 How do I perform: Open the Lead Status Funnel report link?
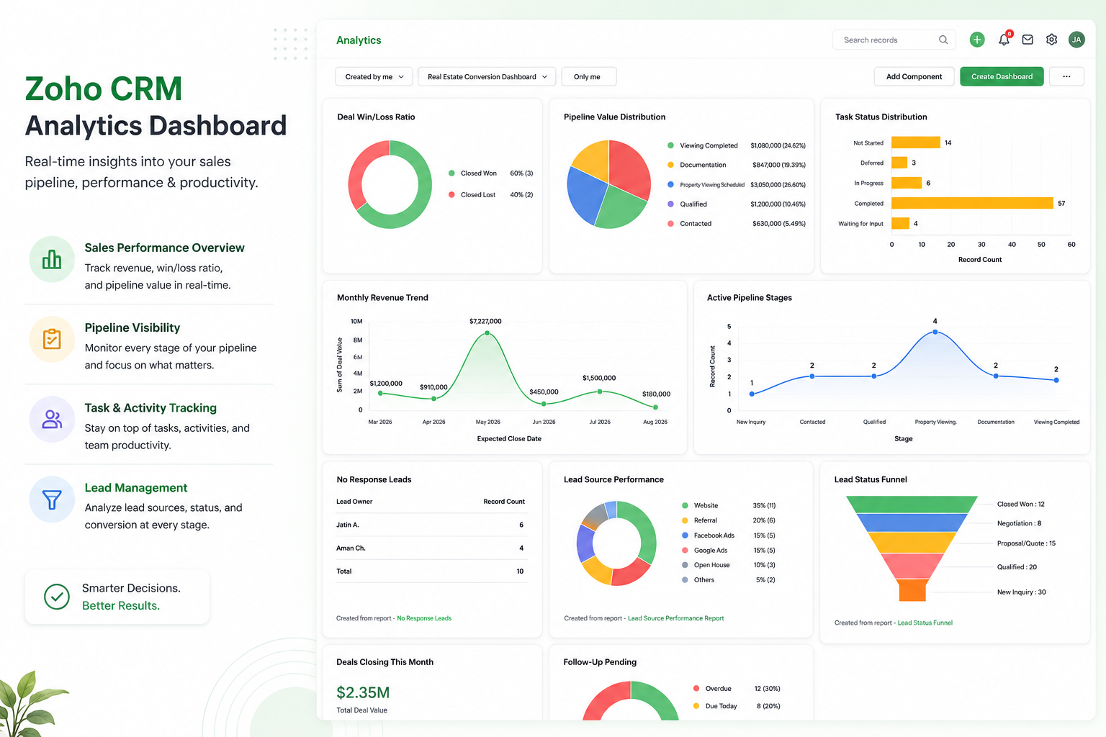pyautogui.click(x=925, y=623)
